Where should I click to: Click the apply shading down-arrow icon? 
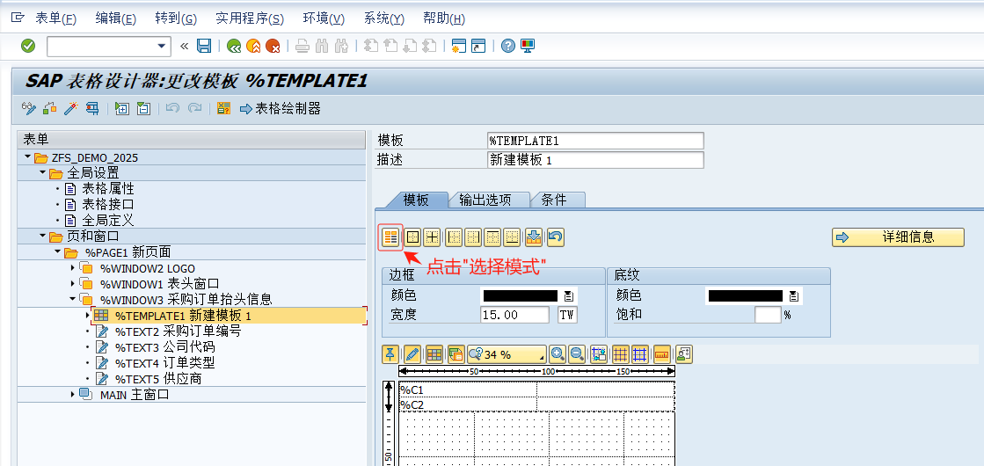[x=534, y=237]
